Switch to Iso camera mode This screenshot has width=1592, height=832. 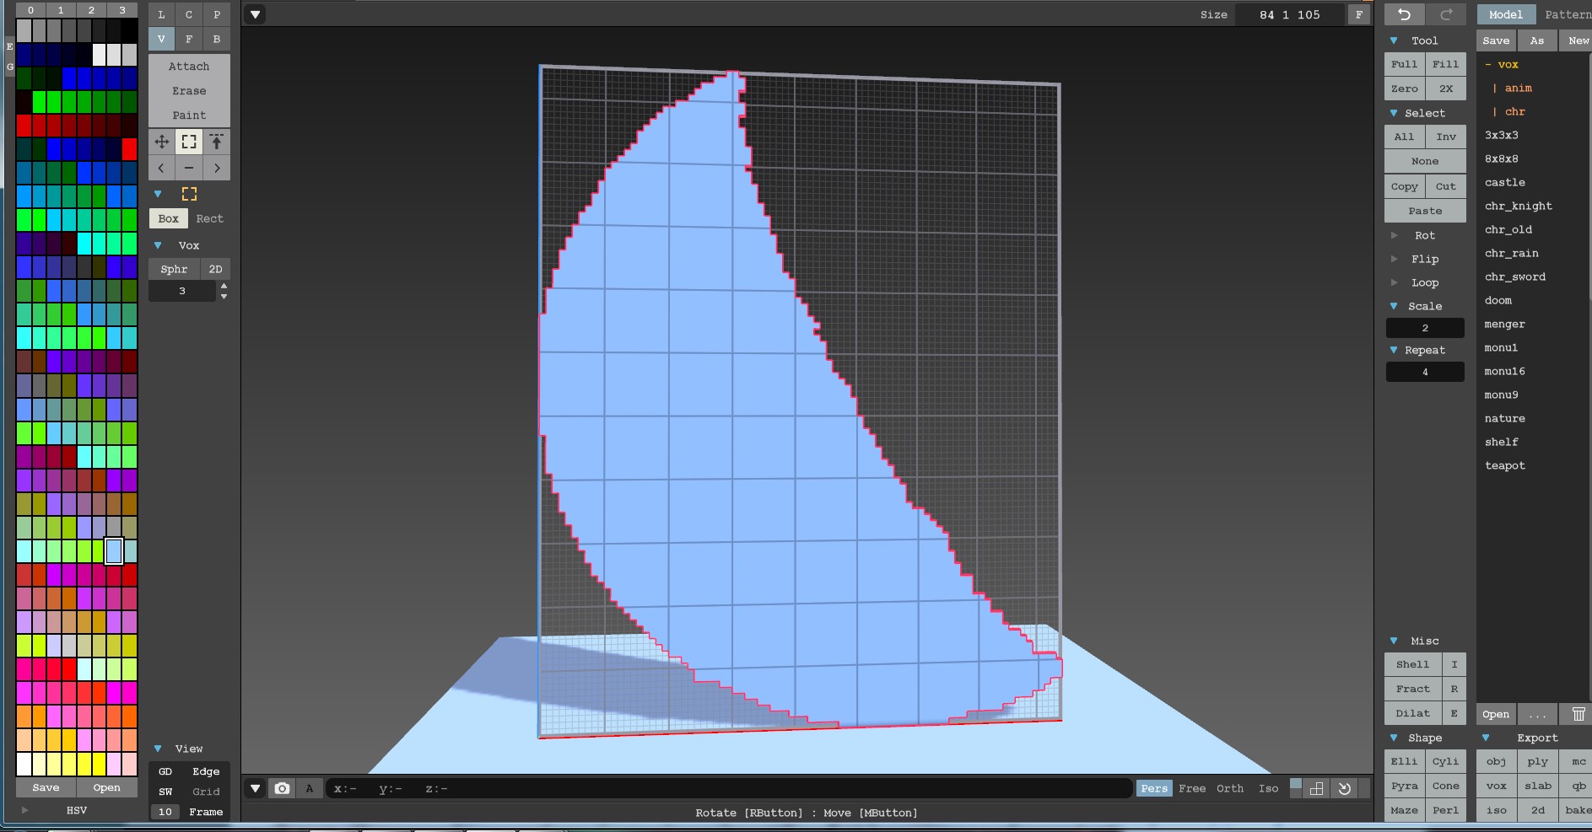tap(1269, 788)
